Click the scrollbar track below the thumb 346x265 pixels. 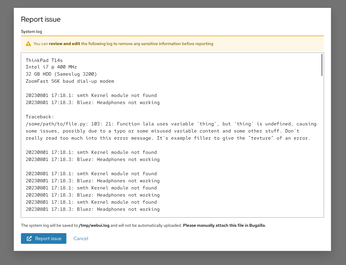click(322, 148)
